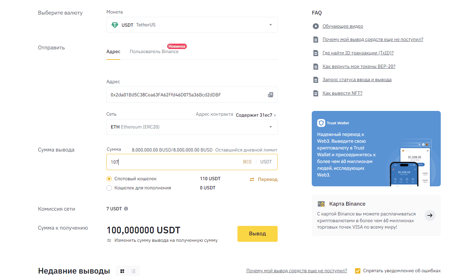Image resolution: width=458 pixels, height=280 pixels.
Task: Select the Адрес tab
Action: [113, 51]
